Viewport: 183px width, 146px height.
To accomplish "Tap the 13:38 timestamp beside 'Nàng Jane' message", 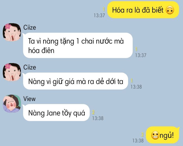I will tap(98, 118).
